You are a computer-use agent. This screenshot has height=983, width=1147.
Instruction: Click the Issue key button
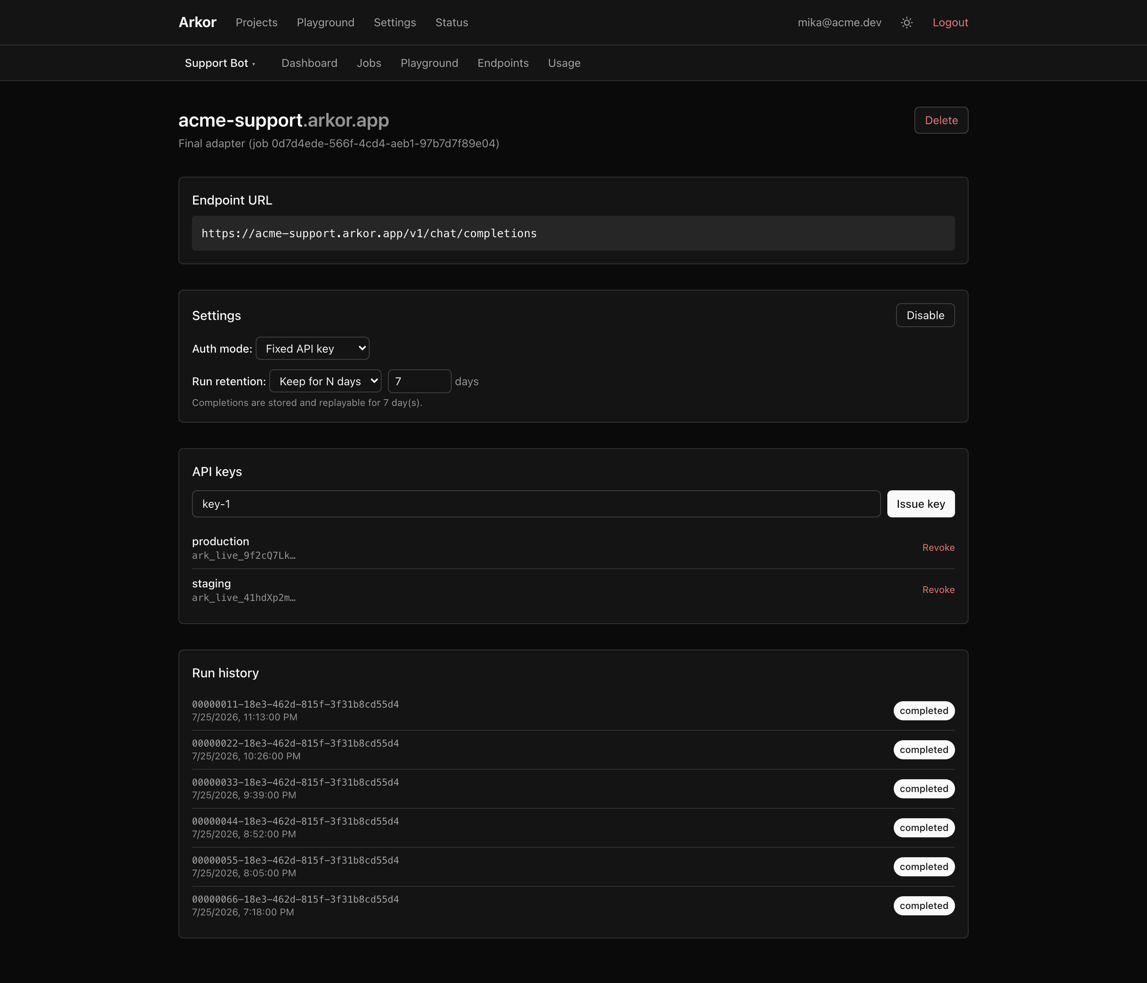[x=921, y=504]
